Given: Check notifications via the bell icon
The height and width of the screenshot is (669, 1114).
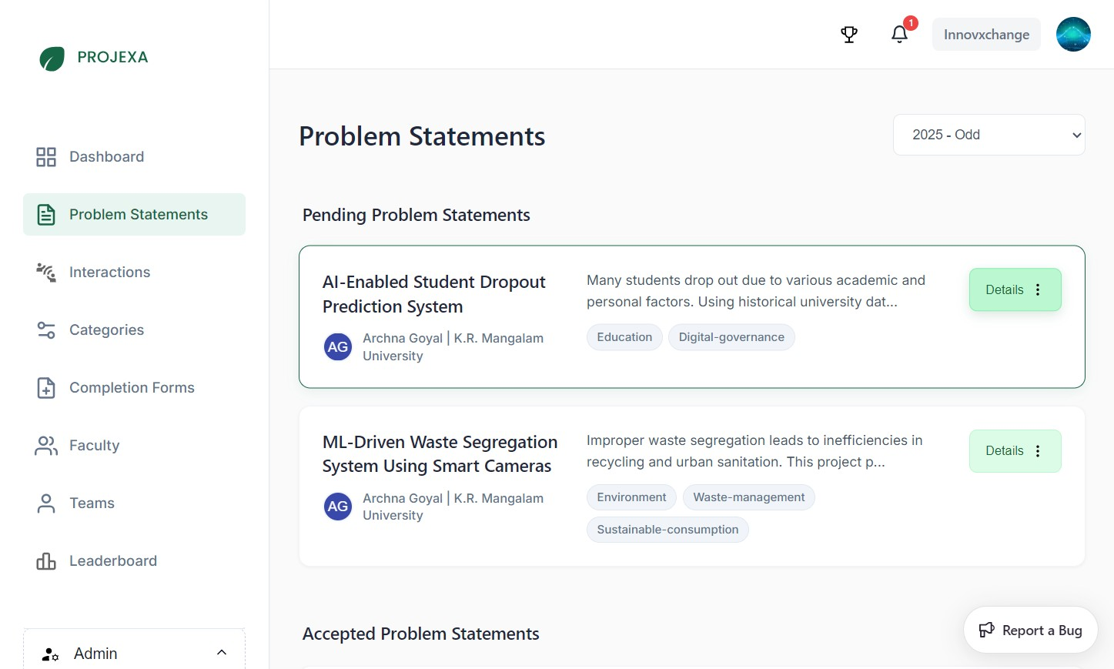Looking at the screenshot, I should tap(898, 34).
